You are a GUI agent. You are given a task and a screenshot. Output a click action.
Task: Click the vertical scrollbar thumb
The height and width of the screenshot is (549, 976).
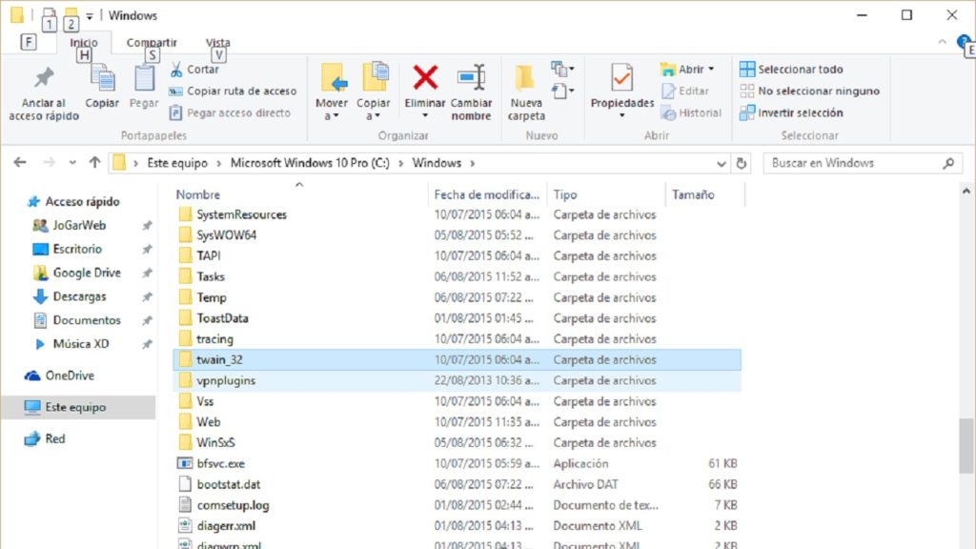(x=966, y=446)
